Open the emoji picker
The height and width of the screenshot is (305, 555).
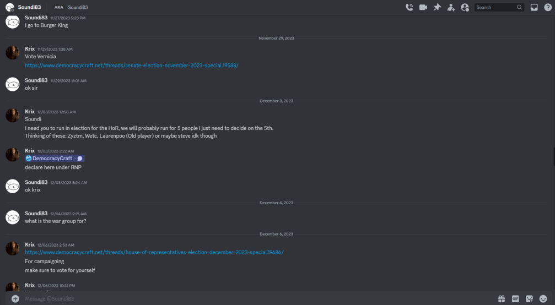(x=543, y=298)
